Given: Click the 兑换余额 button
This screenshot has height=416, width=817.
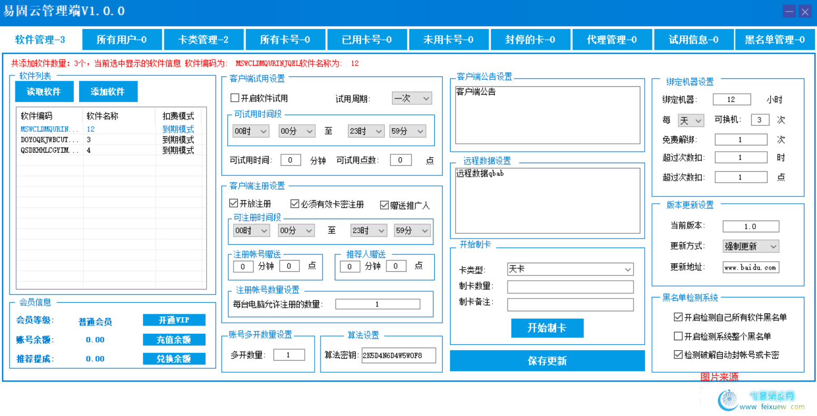Looking at the screenshot, I should click(x=174, y=359).
